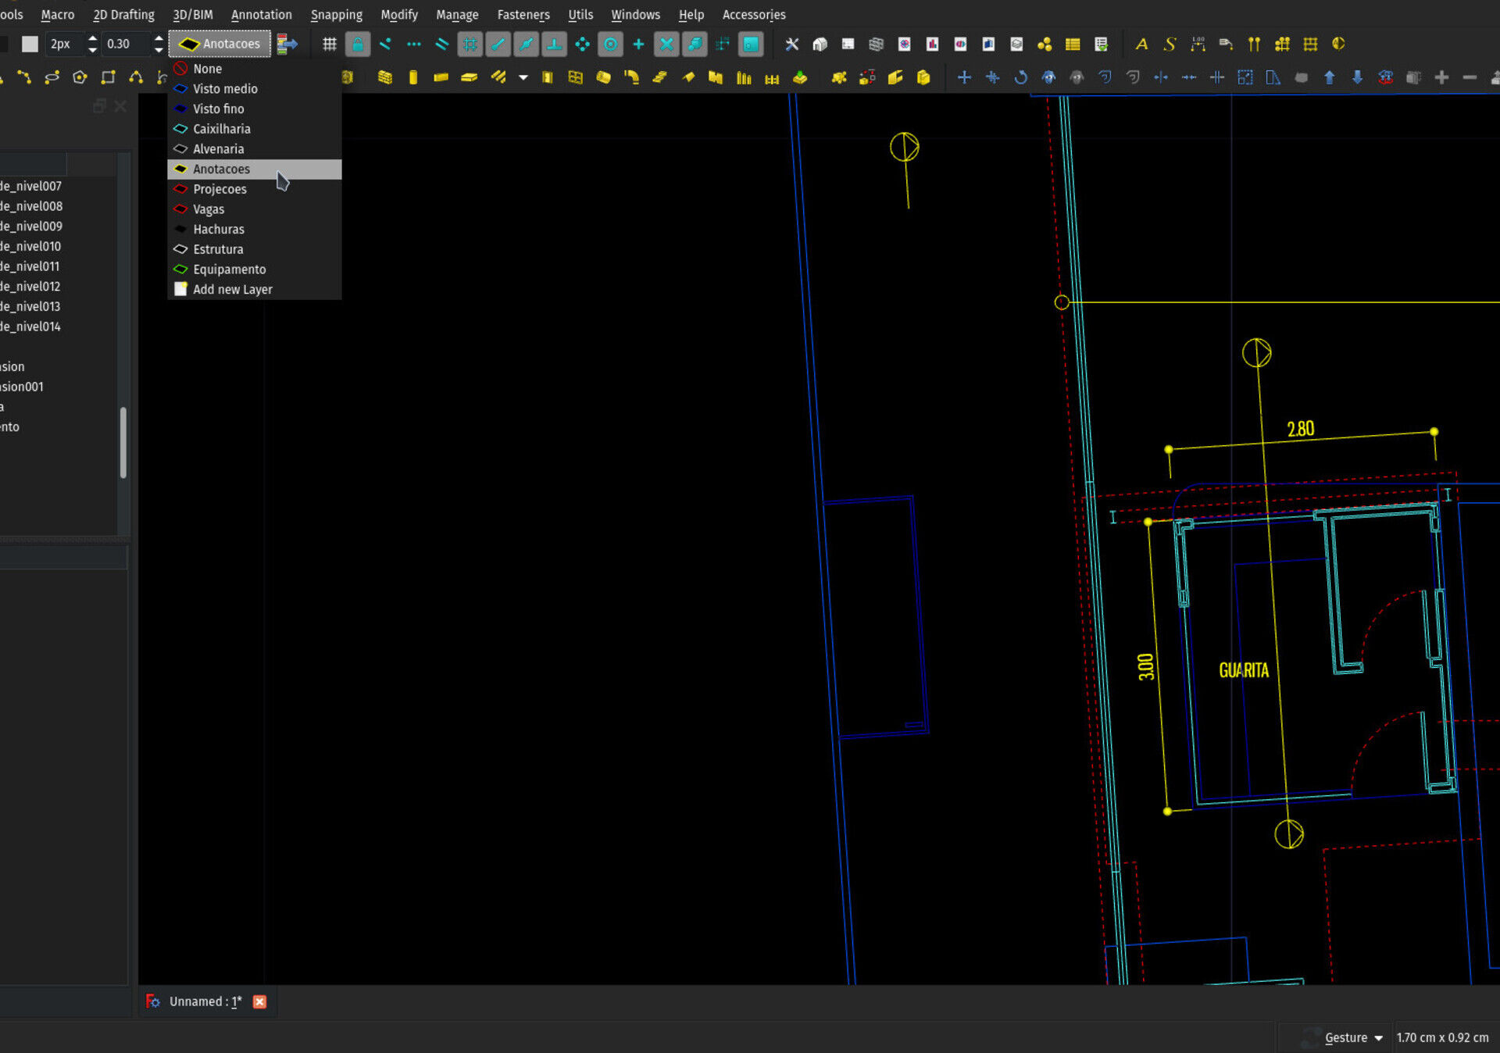Click the blue downgrade down-arrow tool

click(1358, 77)
